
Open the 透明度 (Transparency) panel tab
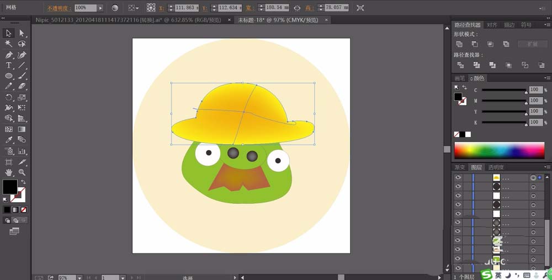[495, 167]
